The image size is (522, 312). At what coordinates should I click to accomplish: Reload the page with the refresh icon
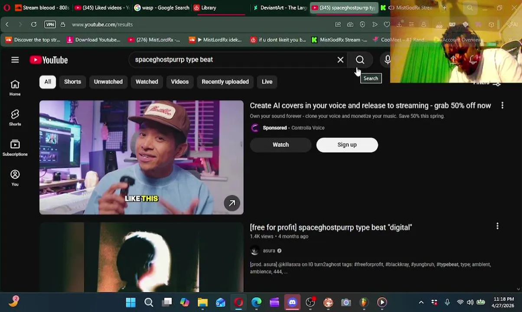[x=33, y=24]
